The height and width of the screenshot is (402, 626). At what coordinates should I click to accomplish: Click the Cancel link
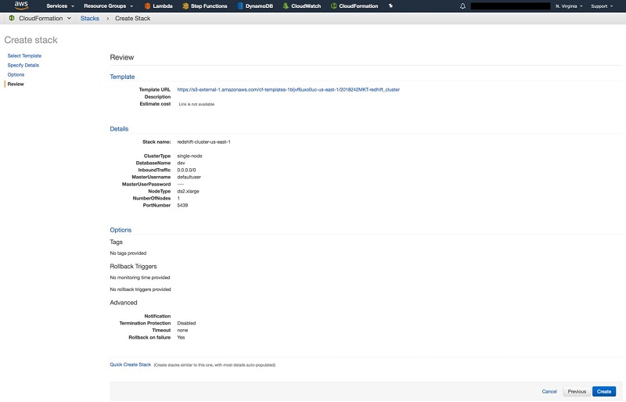tap(549, 392)
